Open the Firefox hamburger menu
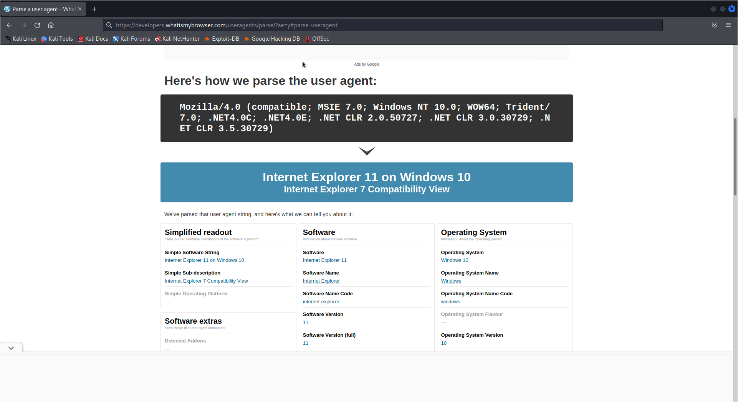 point(728,25)
